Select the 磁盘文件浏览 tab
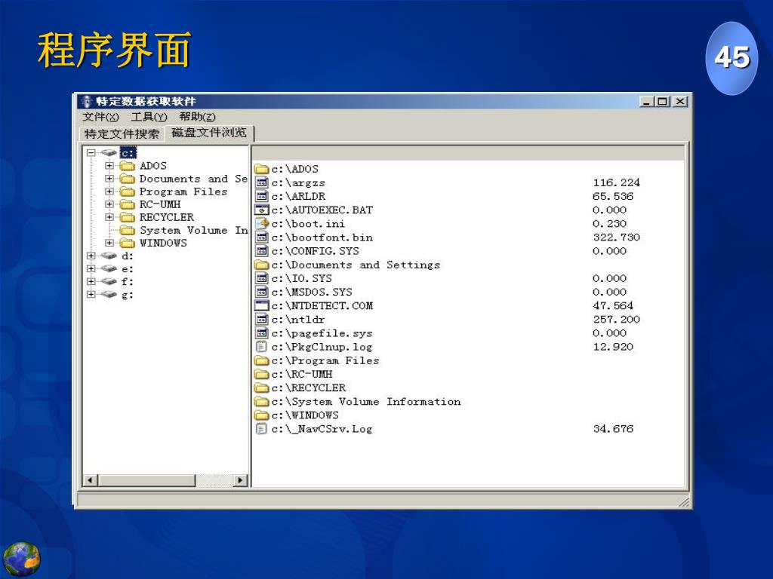The width and height of the screenshot is (773, 579). click(209, 133)
